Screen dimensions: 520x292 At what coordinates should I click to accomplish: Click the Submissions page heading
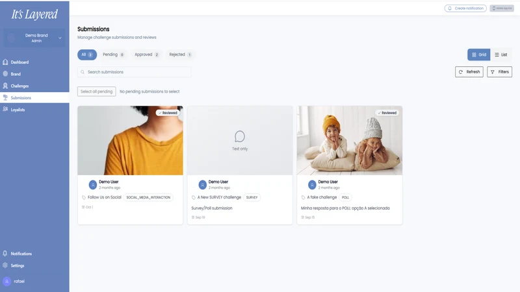(94, 29)
